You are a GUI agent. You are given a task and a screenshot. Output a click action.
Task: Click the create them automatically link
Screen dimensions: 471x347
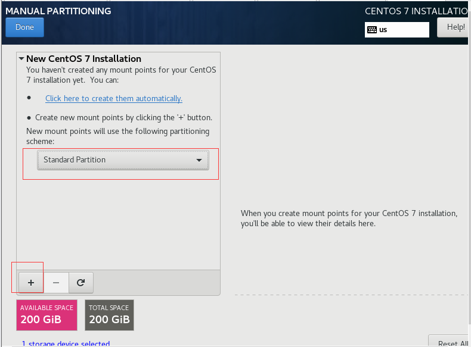pos(114,98)
